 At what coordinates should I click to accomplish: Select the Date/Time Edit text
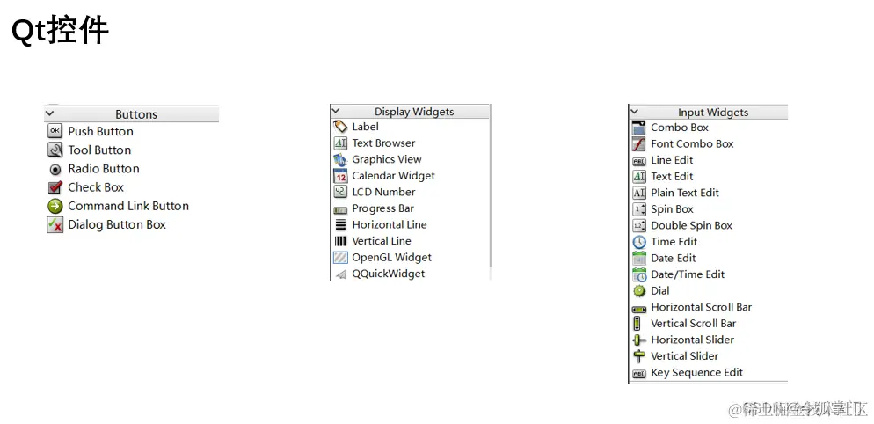688,274
